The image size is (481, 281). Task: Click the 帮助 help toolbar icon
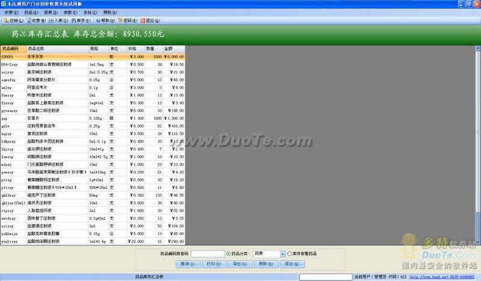(105, 20)
